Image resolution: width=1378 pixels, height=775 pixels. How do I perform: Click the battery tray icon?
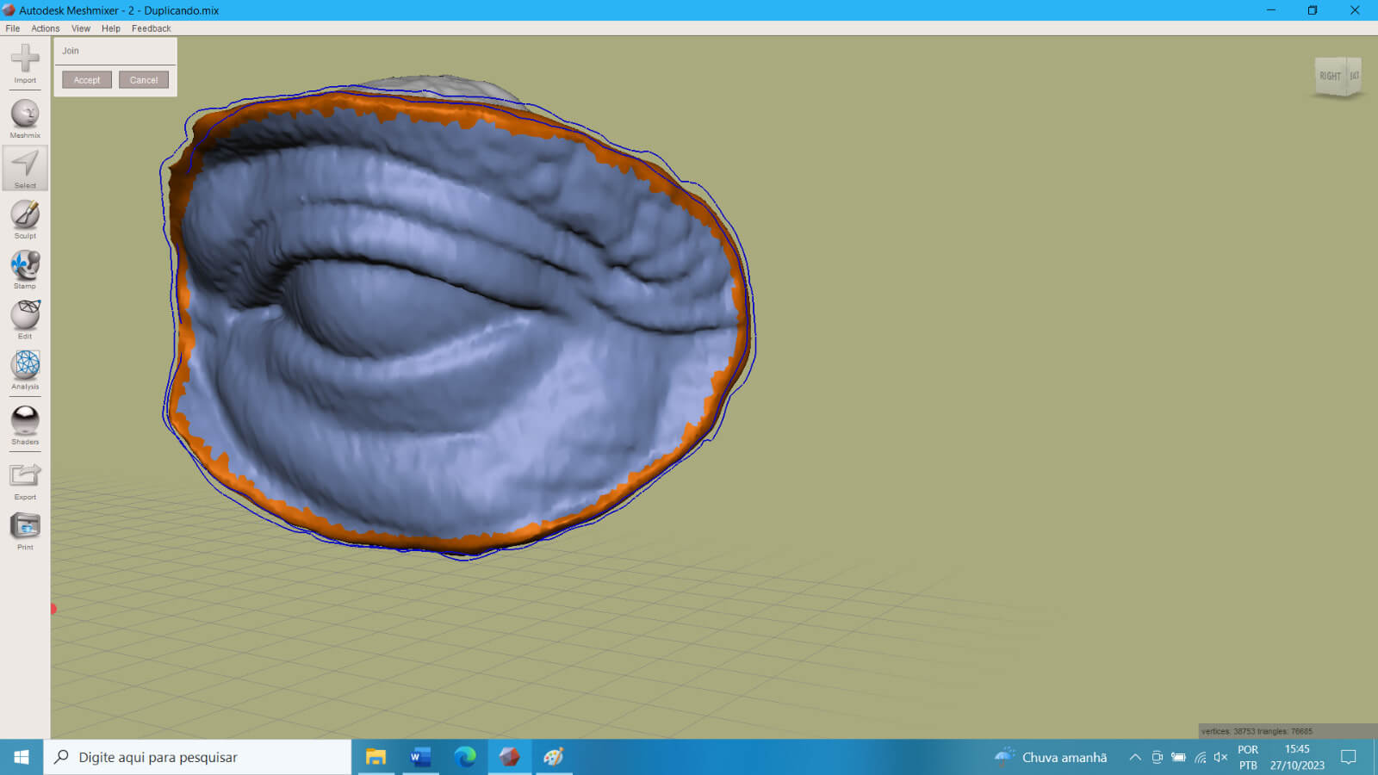(1179, 758)
